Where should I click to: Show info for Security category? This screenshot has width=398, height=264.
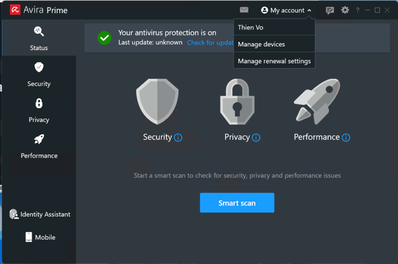[178, 138]
